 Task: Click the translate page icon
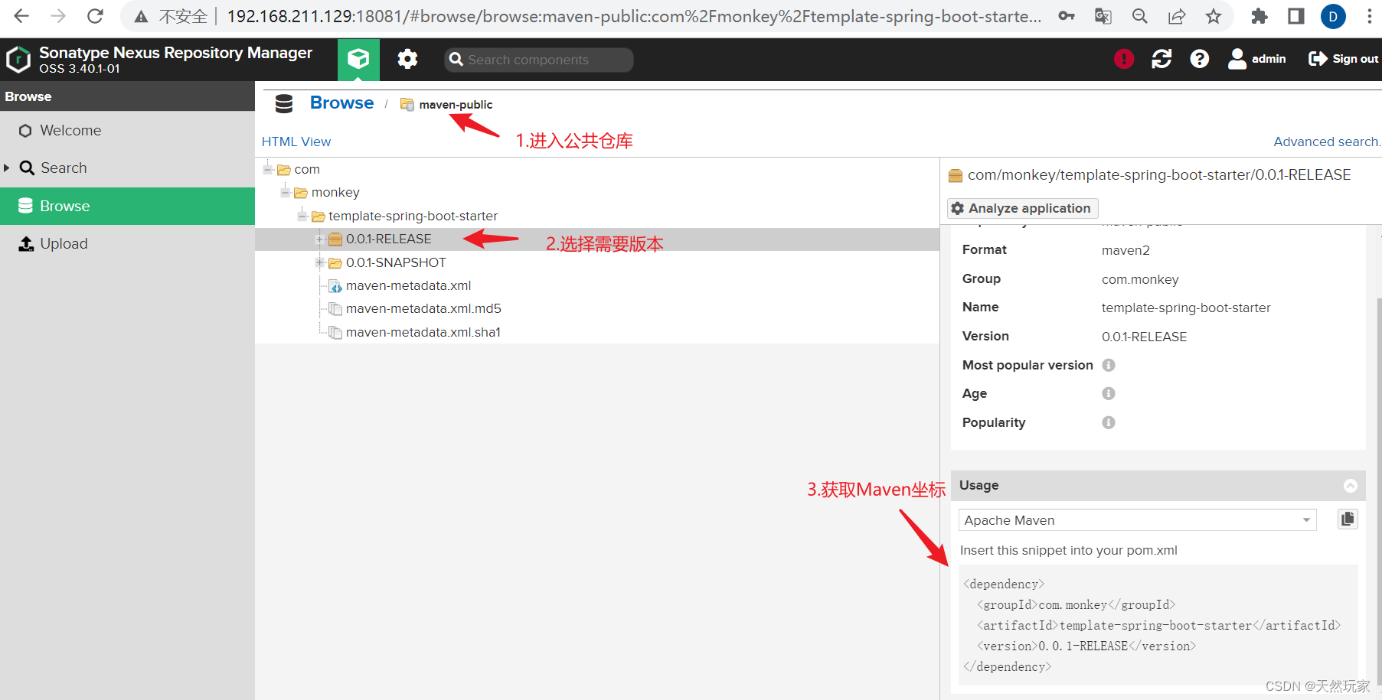1103,16
